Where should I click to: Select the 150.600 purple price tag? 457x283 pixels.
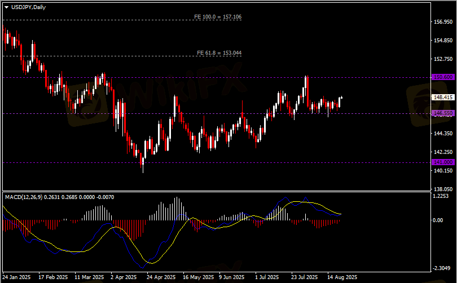443,77
